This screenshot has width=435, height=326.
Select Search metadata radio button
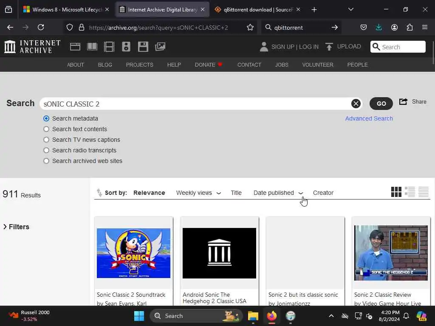click(x=46, y=119)
